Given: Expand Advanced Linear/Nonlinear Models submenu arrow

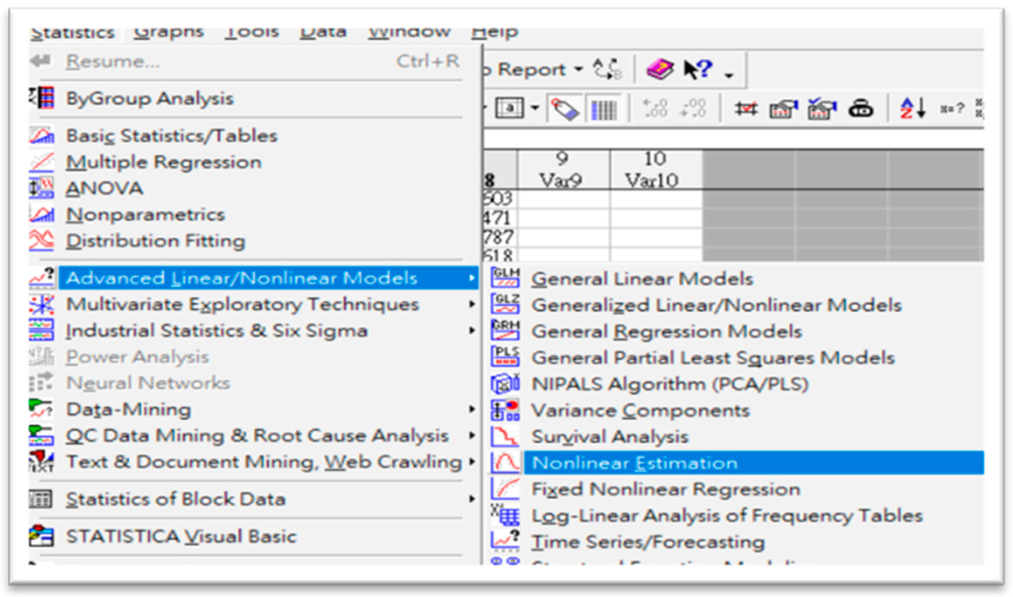Looking at the screenshot, I should click(x=472, y=278).
